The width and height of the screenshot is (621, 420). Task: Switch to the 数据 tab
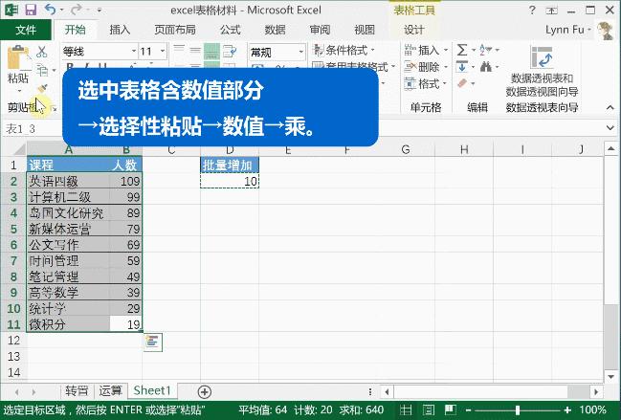coord(275,30)
